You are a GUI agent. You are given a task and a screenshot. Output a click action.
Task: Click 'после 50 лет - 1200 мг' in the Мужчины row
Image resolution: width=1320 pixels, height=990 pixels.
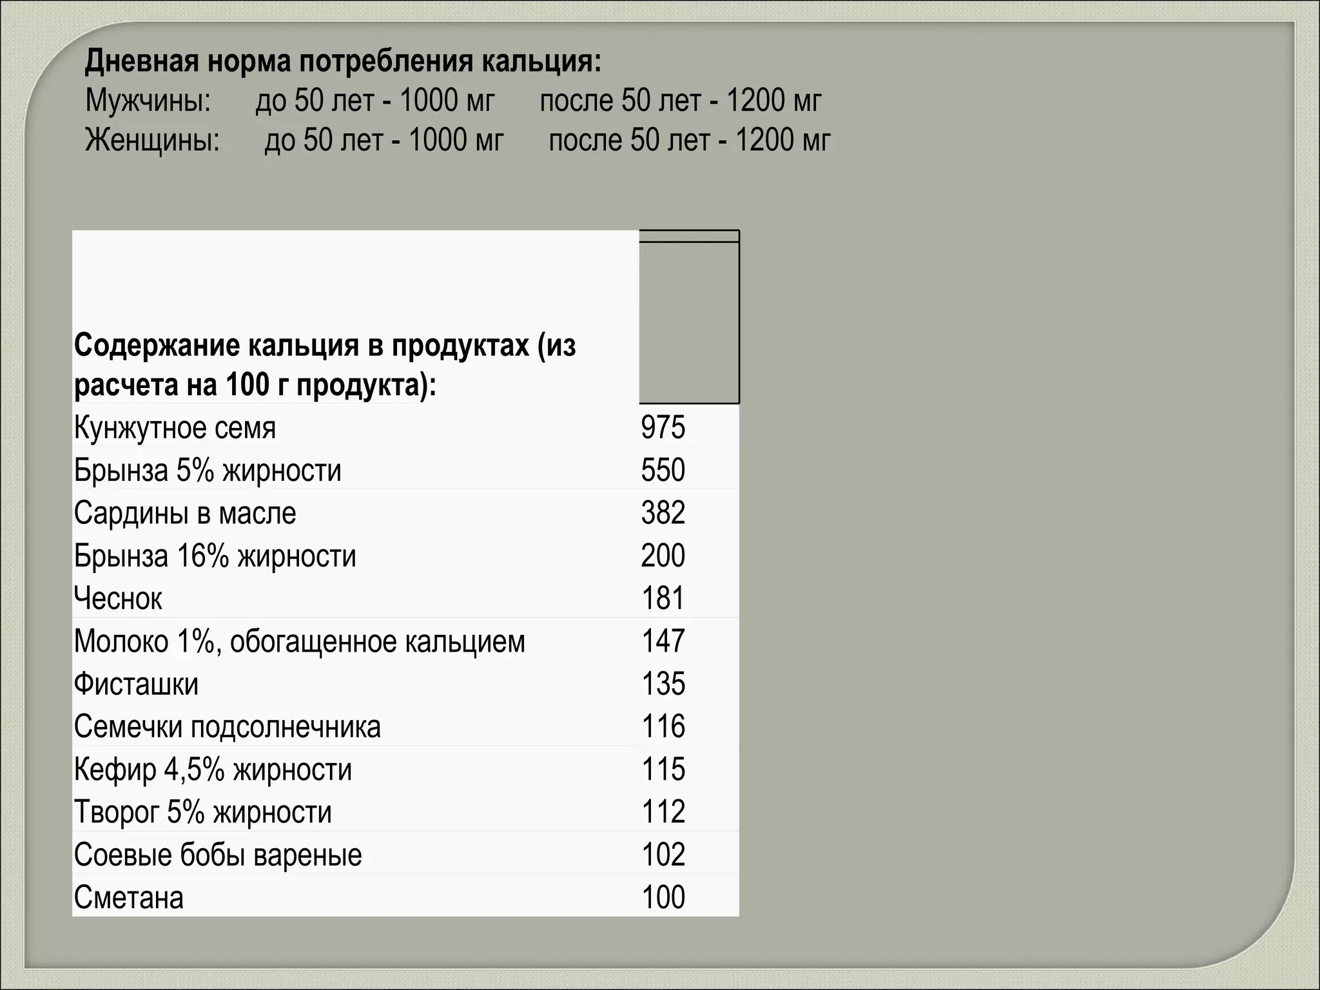coord(681,101)
